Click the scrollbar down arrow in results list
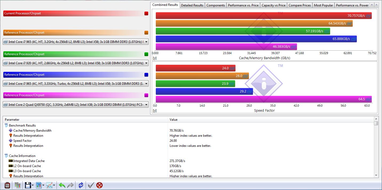 point(376,175)
